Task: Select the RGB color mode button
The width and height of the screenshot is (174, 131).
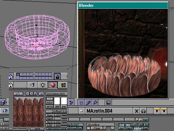Action: click(50, 99)
